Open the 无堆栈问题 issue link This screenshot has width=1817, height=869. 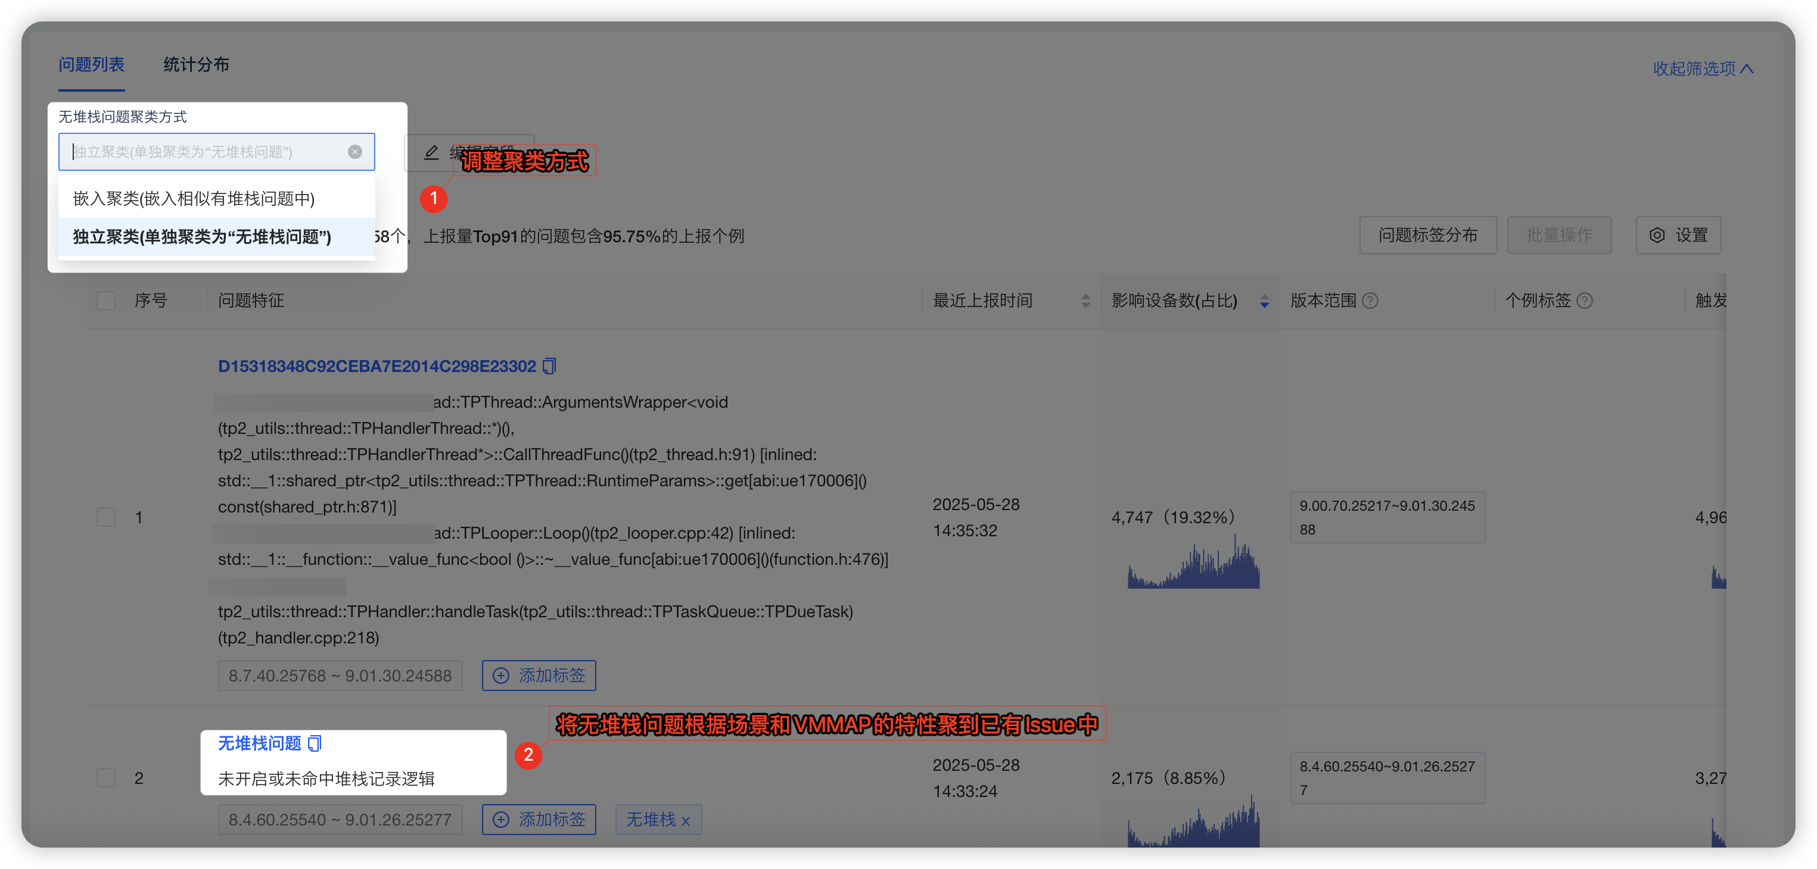click(x=260, y=743)
